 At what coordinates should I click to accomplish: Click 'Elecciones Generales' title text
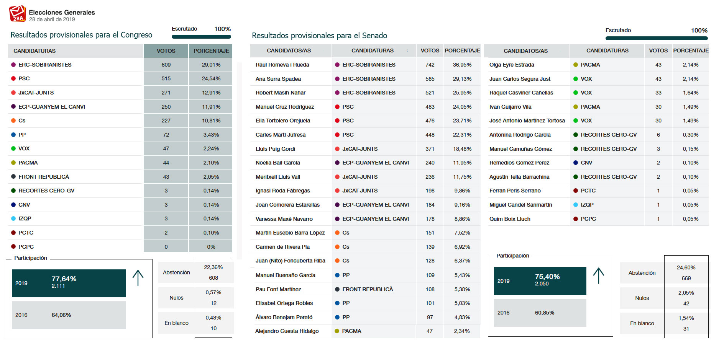point(62,12)
